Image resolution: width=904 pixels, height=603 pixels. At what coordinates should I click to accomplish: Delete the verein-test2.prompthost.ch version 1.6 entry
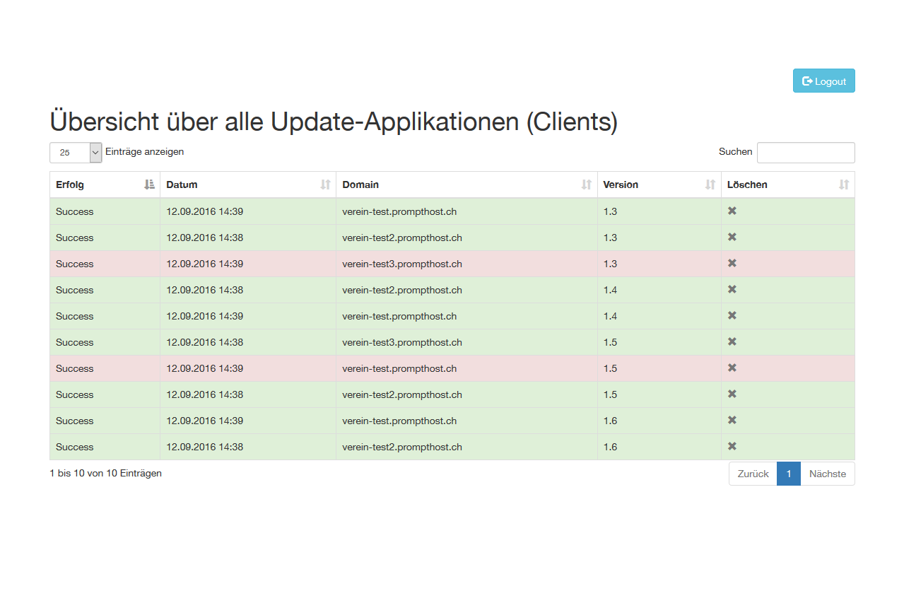click(732, 446)
